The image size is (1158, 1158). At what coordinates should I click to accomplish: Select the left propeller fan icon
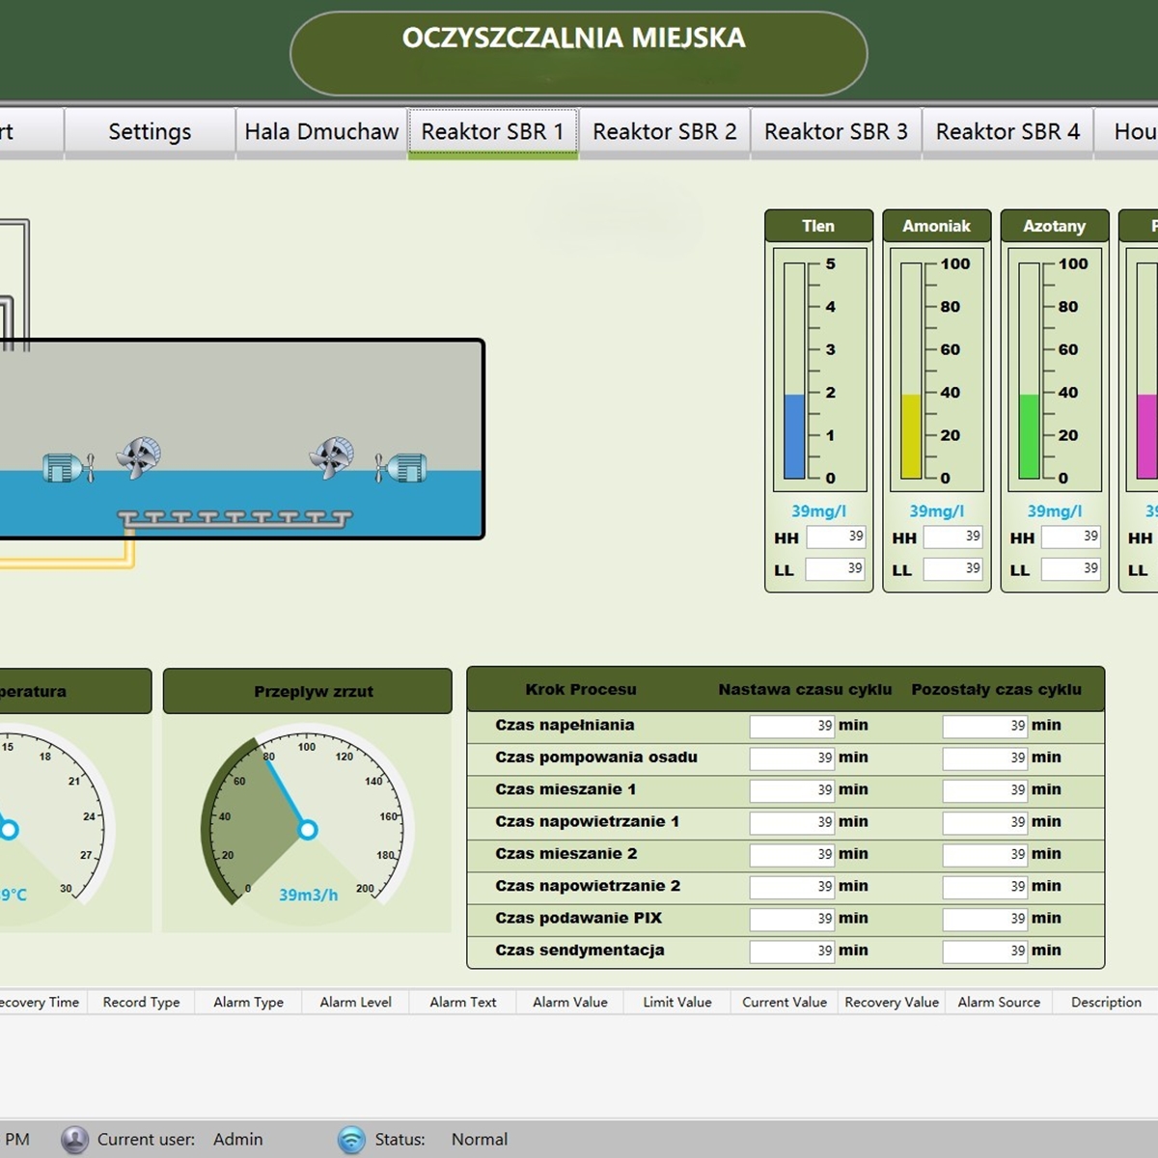[139, 456]
